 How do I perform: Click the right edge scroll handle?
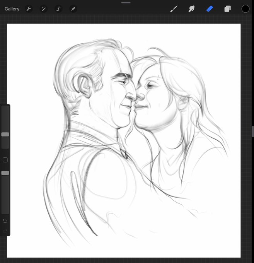[x=253, y=131]
